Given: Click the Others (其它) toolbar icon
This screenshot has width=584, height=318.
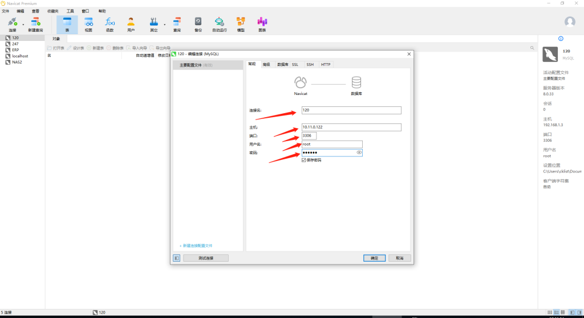Looking at the screenshot, I should (153, 22).
